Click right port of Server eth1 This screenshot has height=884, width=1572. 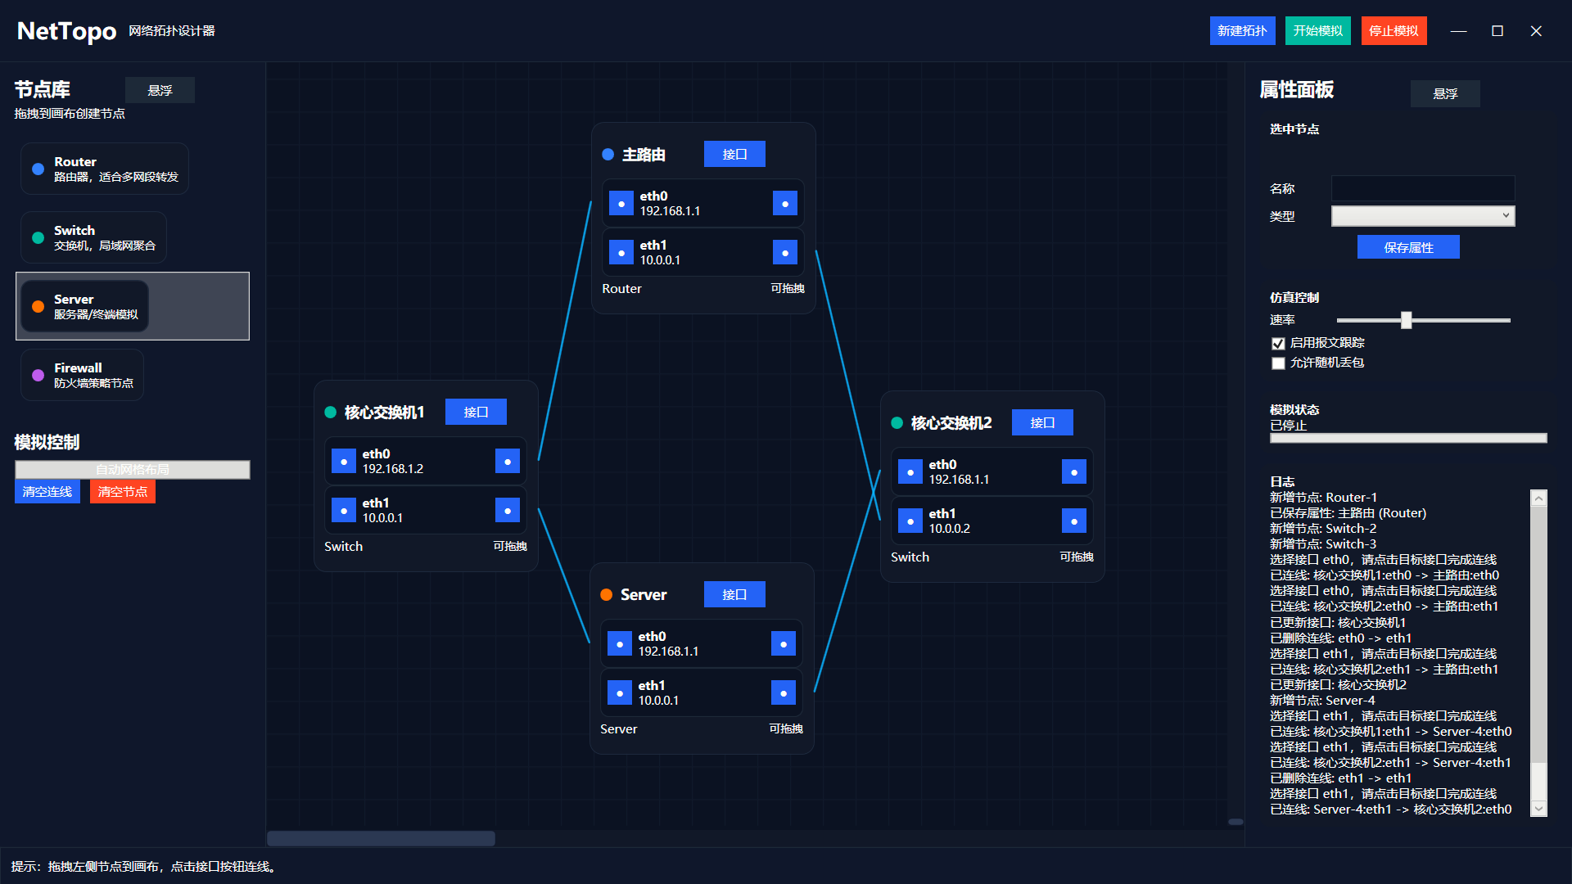(x=783, y=692)
